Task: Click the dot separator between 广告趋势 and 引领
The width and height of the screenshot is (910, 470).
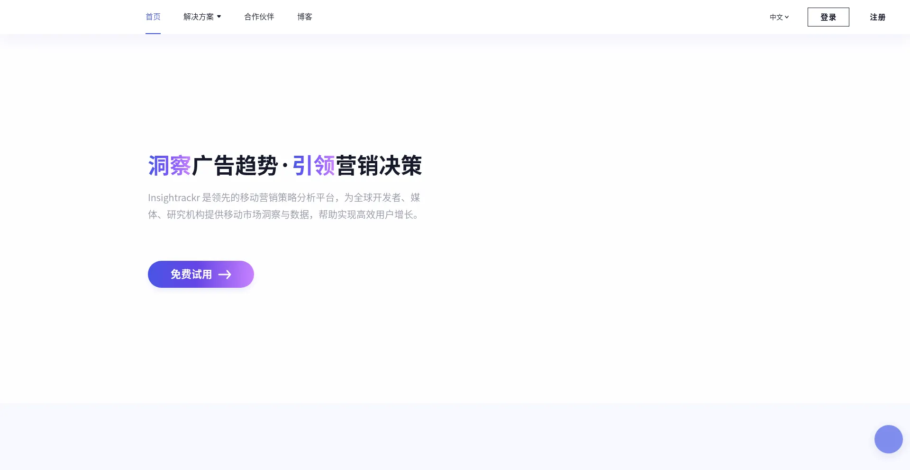Action: [x=285, y=166]
